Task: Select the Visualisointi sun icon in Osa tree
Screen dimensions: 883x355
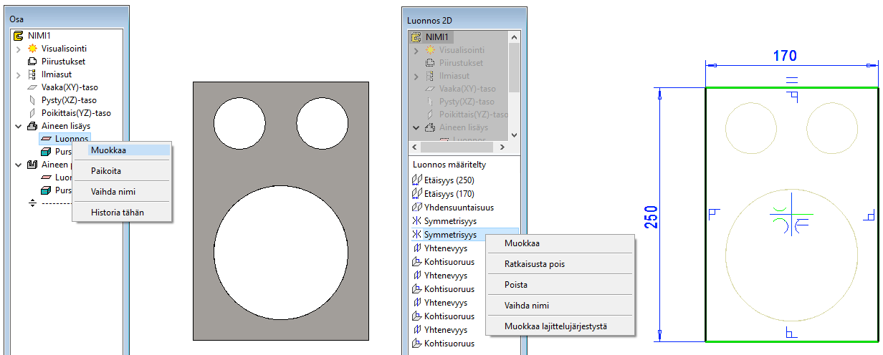Action: pyautogui.click(x=32, y=49)
